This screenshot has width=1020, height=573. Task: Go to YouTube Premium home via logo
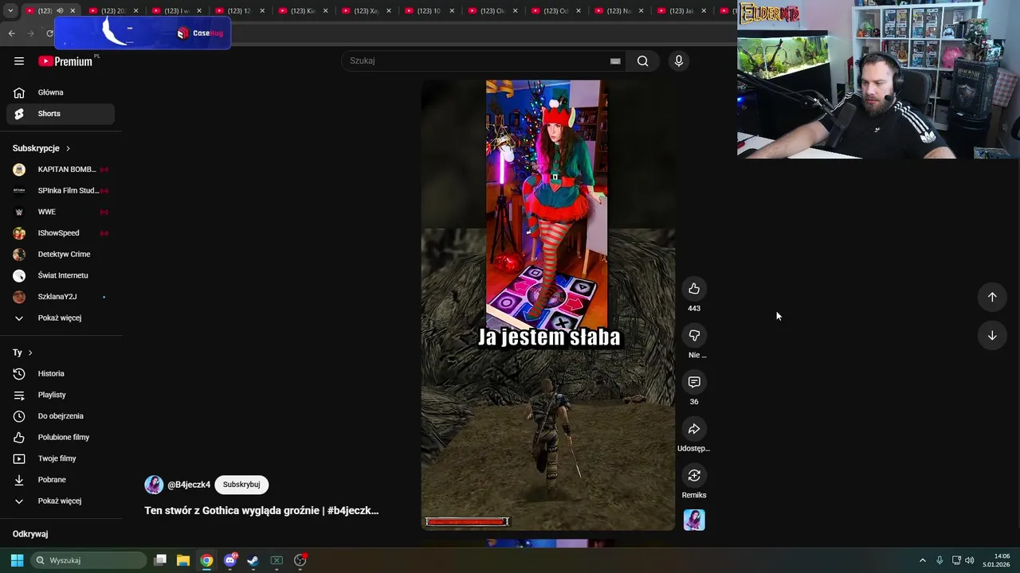[x=65, y=61]
